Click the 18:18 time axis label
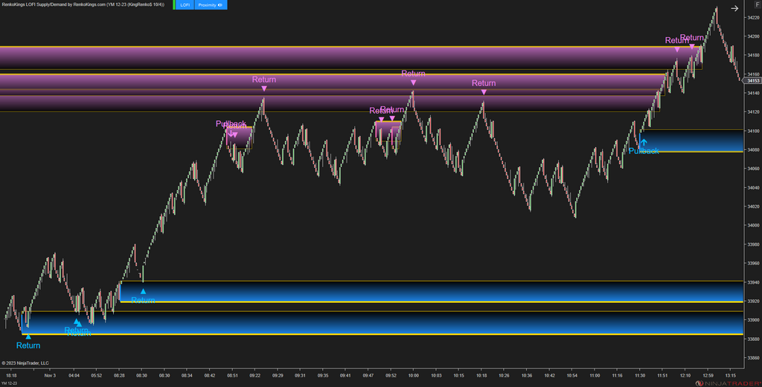The image size is (762, 387). coord(11,375)
